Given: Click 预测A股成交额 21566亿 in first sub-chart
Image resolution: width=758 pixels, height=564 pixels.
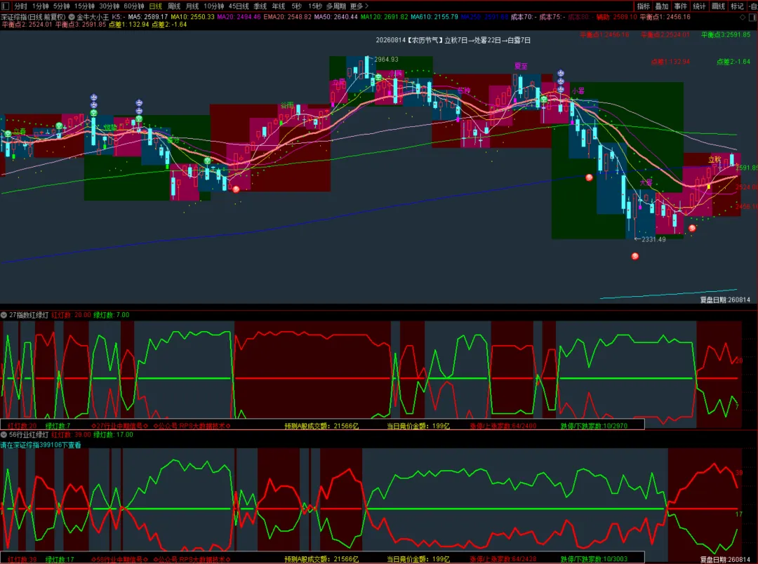Looking at the screenshot, I should (x=321, y=426).
